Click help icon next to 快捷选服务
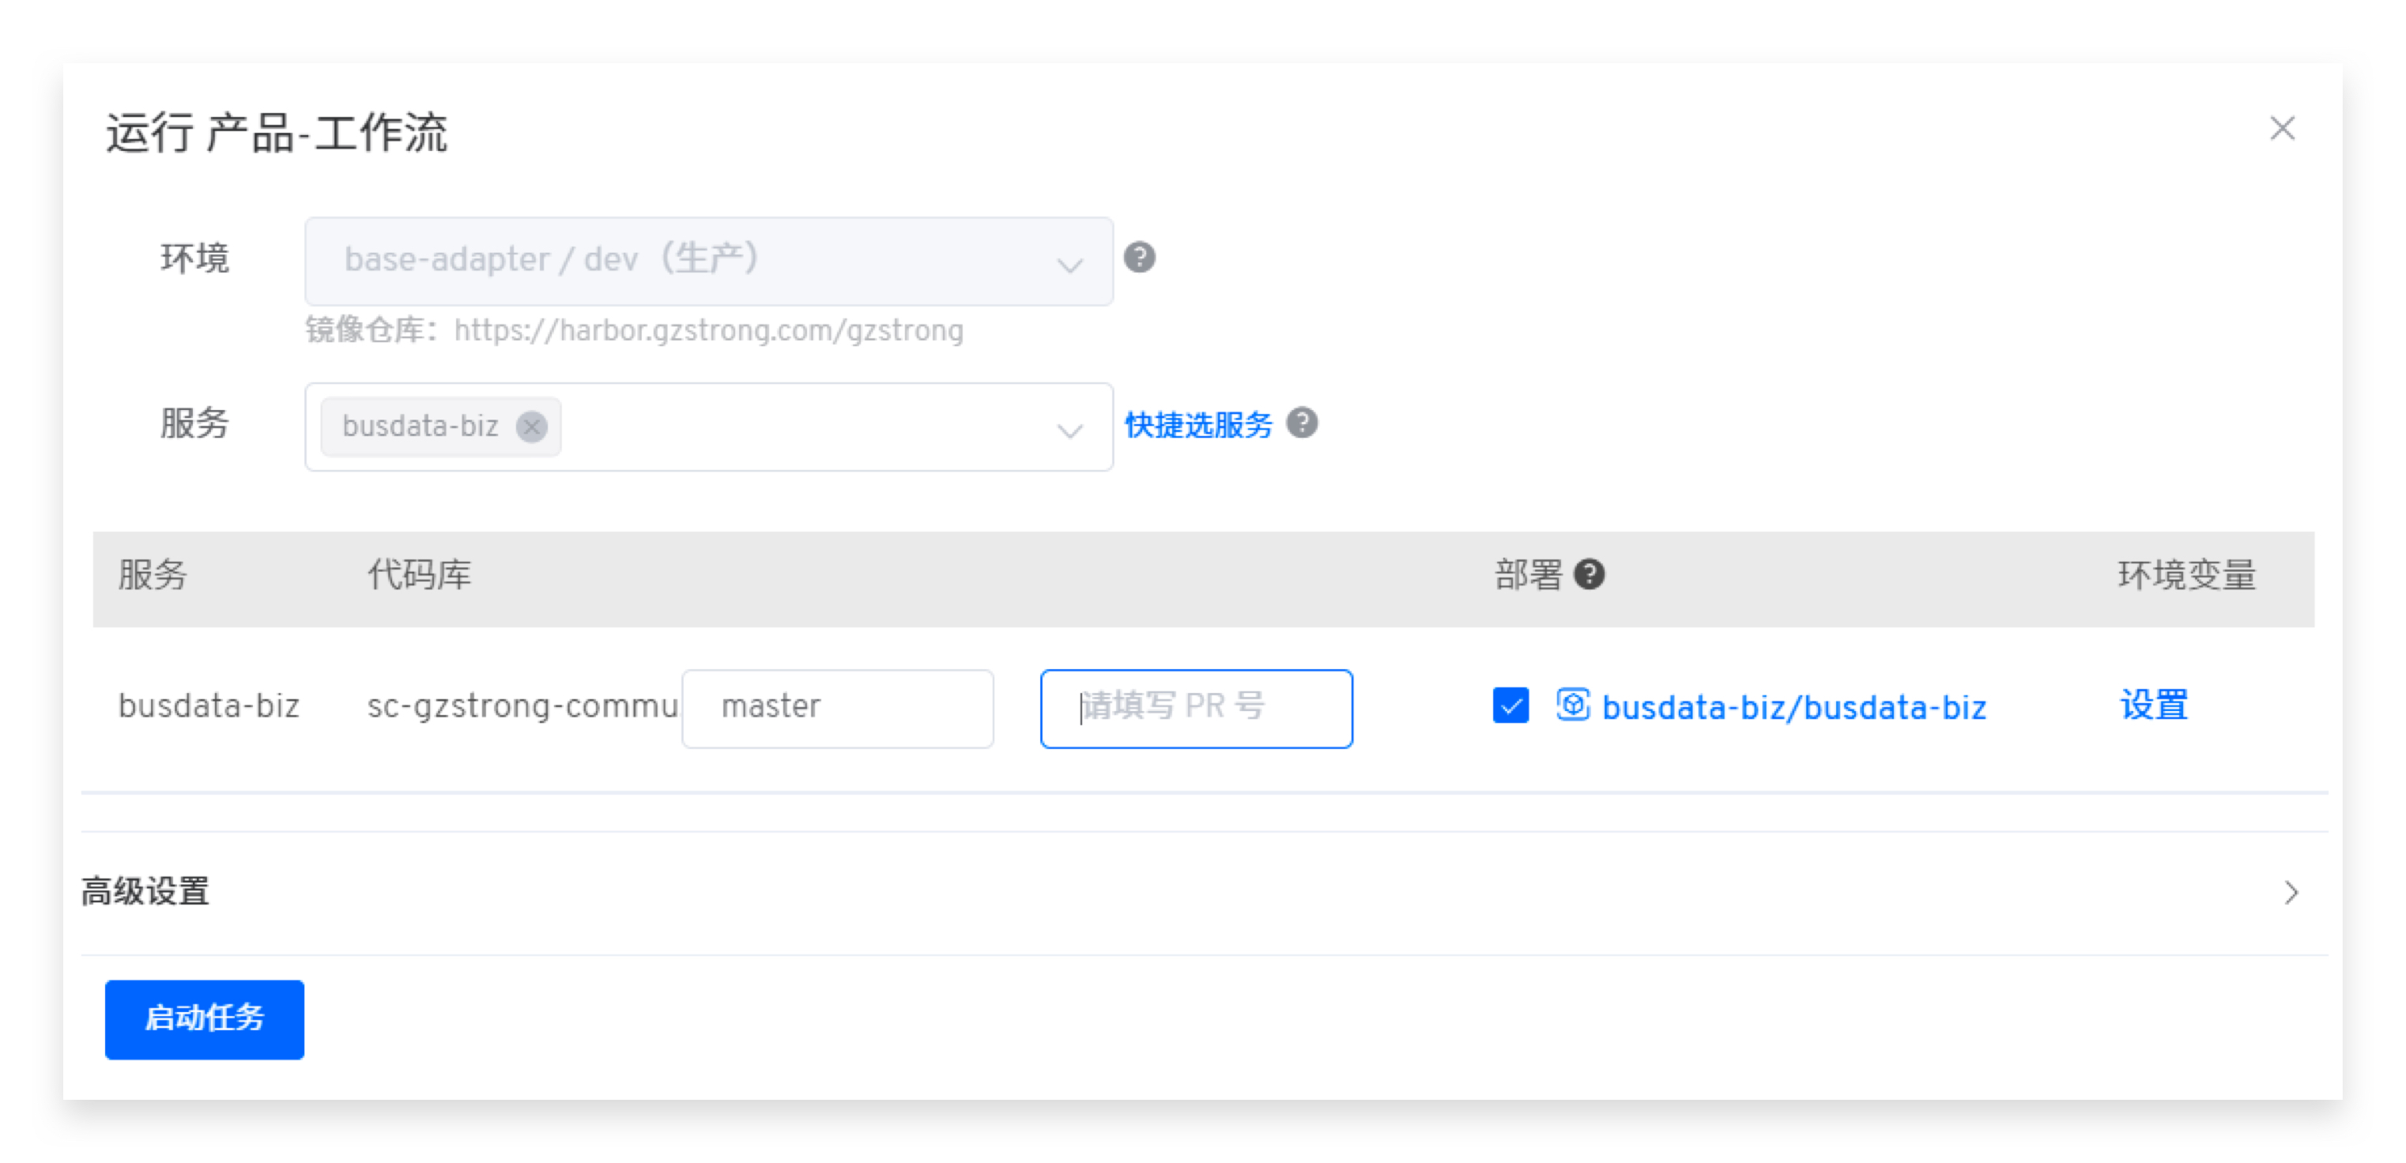 [x=1301, y=423]
